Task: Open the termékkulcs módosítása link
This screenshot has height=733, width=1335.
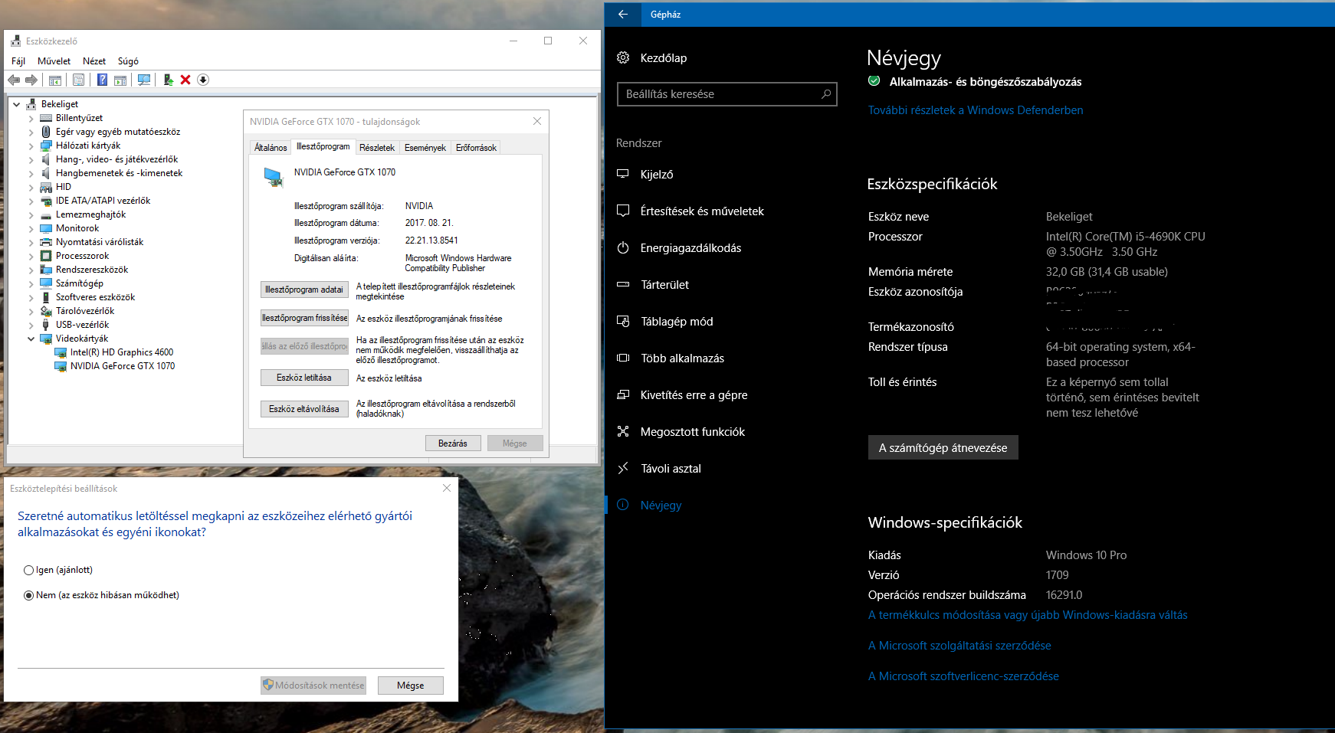Action: (x=1028, y=615)
